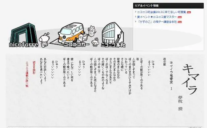Click the new badge after 「かずのこ」 link
This screenshot has width=207, height=128.
point(180,22)
